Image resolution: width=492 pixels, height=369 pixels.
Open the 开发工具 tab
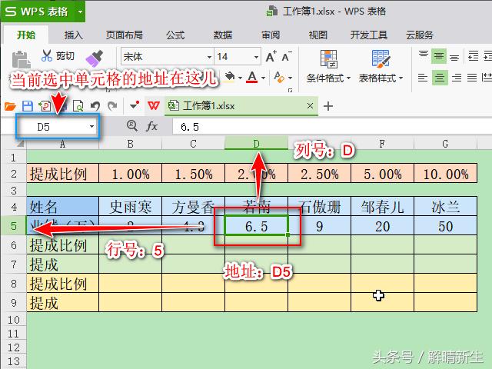(x=369, y=35)
